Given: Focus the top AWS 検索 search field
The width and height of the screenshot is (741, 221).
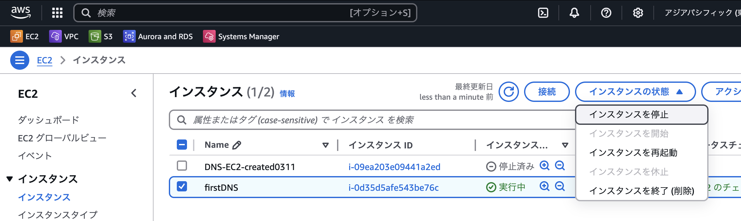Looking at the screenshot, I should coord(245,13).
